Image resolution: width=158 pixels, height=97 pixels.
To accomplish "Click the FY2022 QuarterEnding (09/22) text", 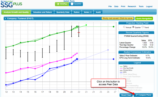I will pyautogui.click(x=136, y=36).
